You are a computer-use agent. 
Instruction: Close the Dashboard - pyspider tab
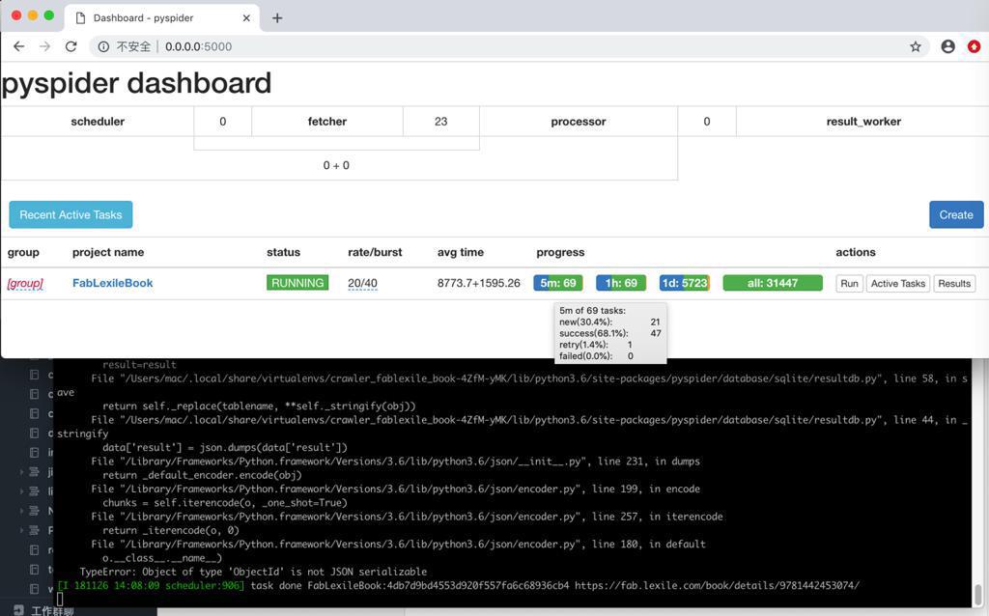(246, 17)
